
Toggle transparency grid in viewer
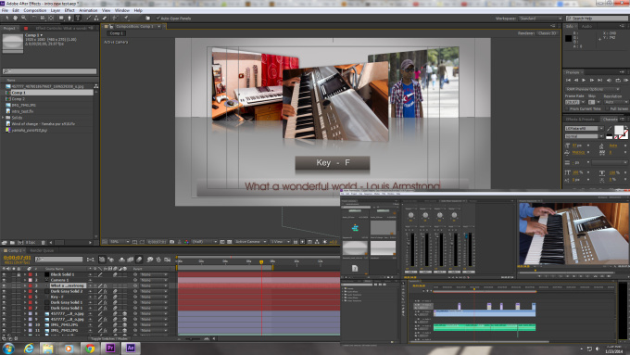(230, 242)
